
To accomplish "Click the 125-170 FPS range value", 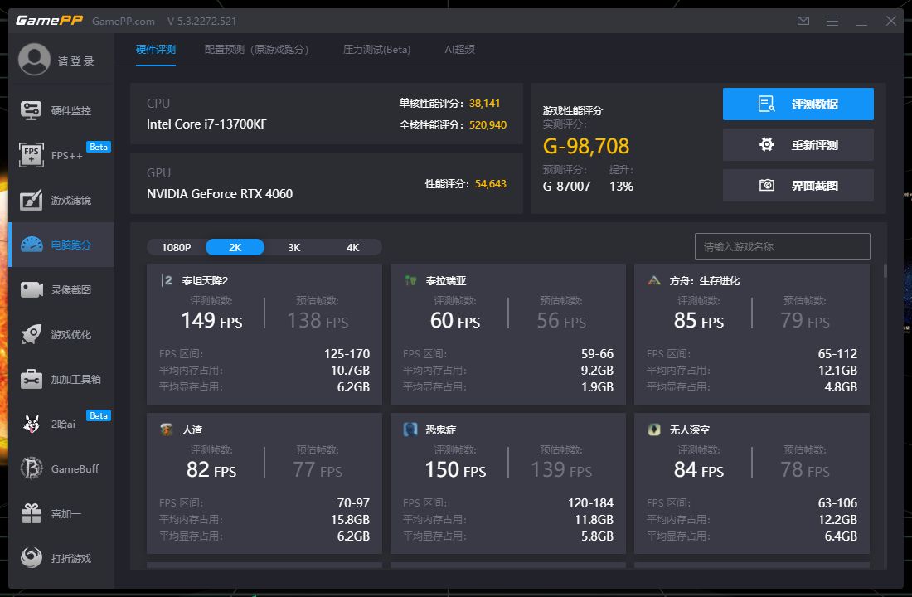I will (x=347, y=354).
